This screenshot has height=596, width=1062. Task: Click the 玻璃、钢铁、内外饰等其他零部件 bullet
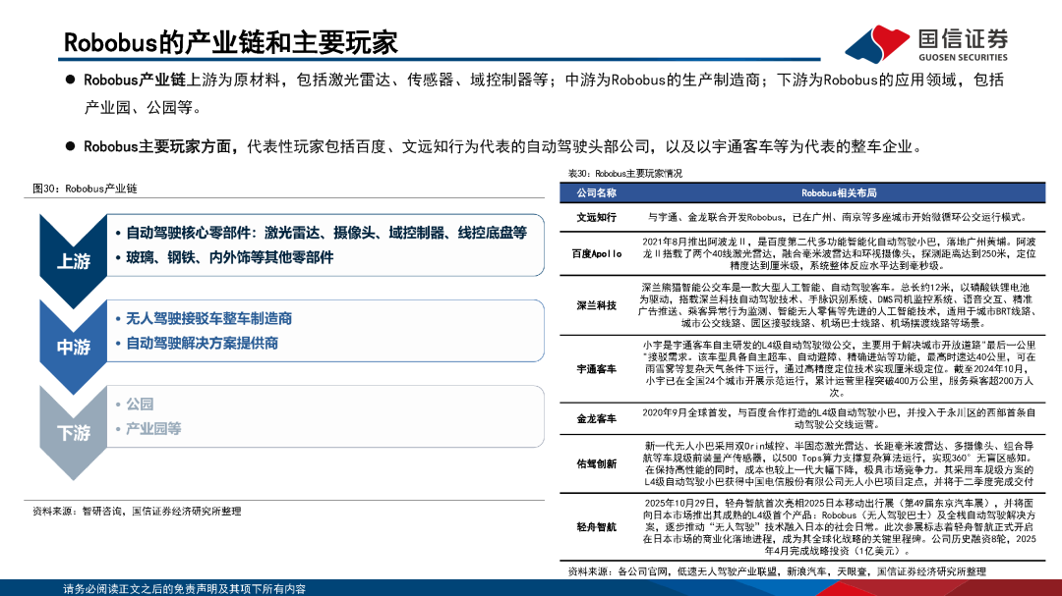224,257
